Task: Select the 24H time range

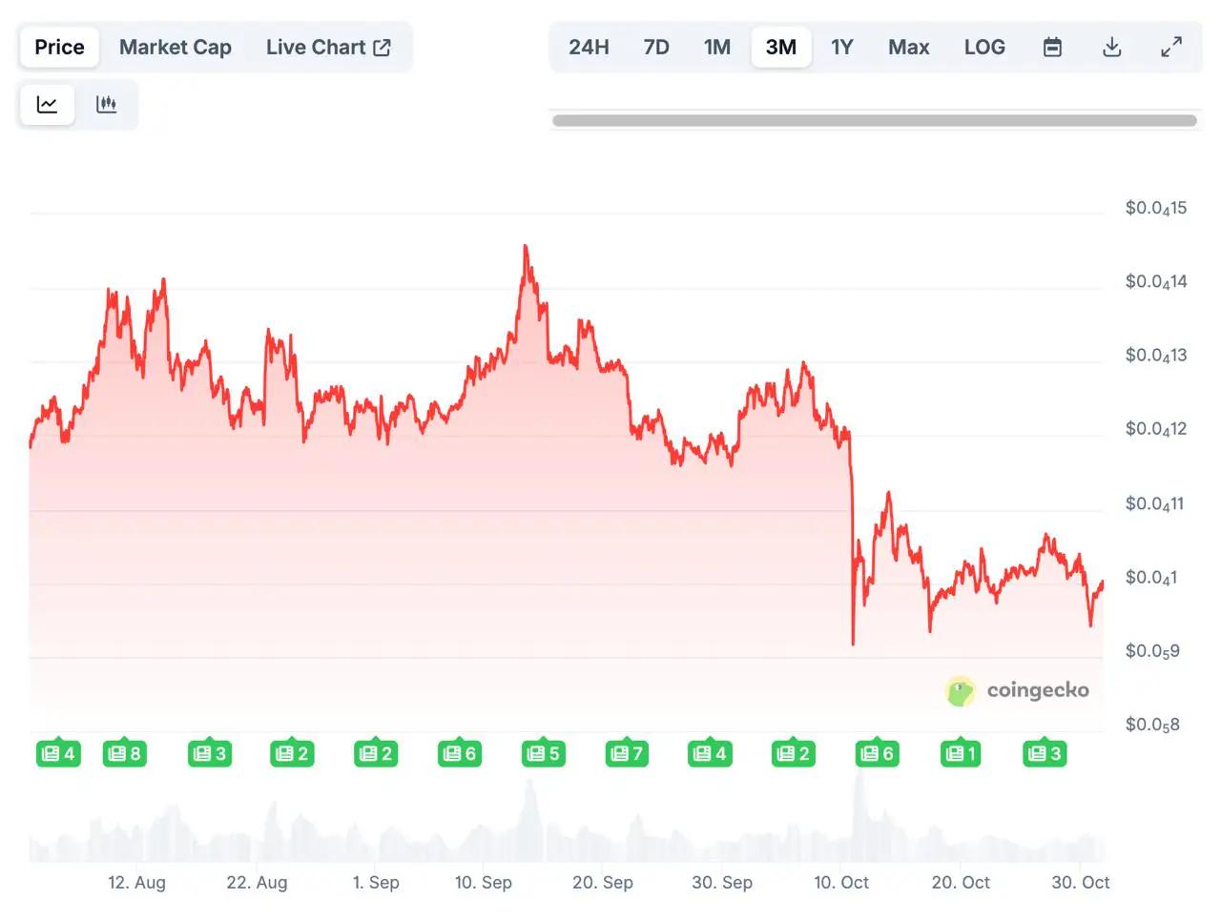Action: (589, 47)
